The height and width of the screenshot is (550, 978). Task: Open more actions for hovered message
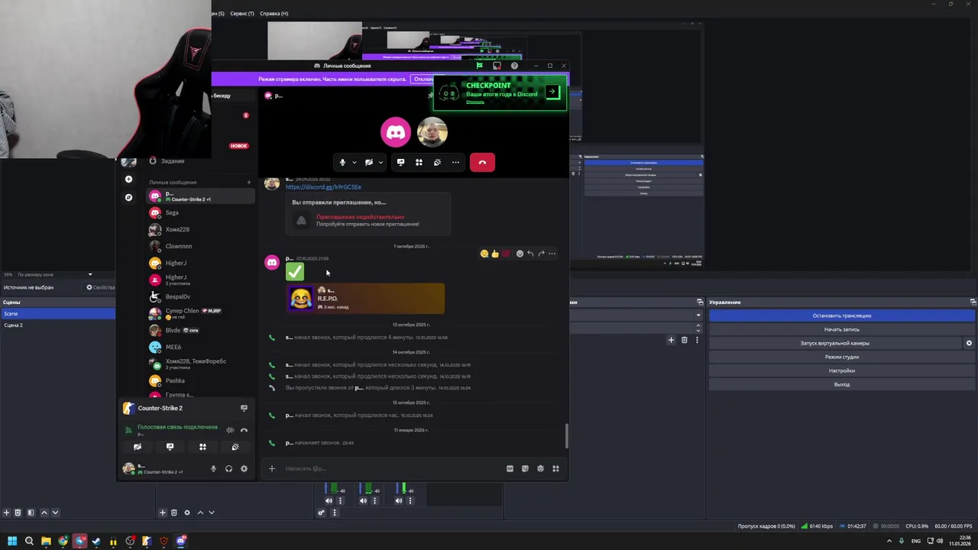pyautogui.click(x=552, y=254)
